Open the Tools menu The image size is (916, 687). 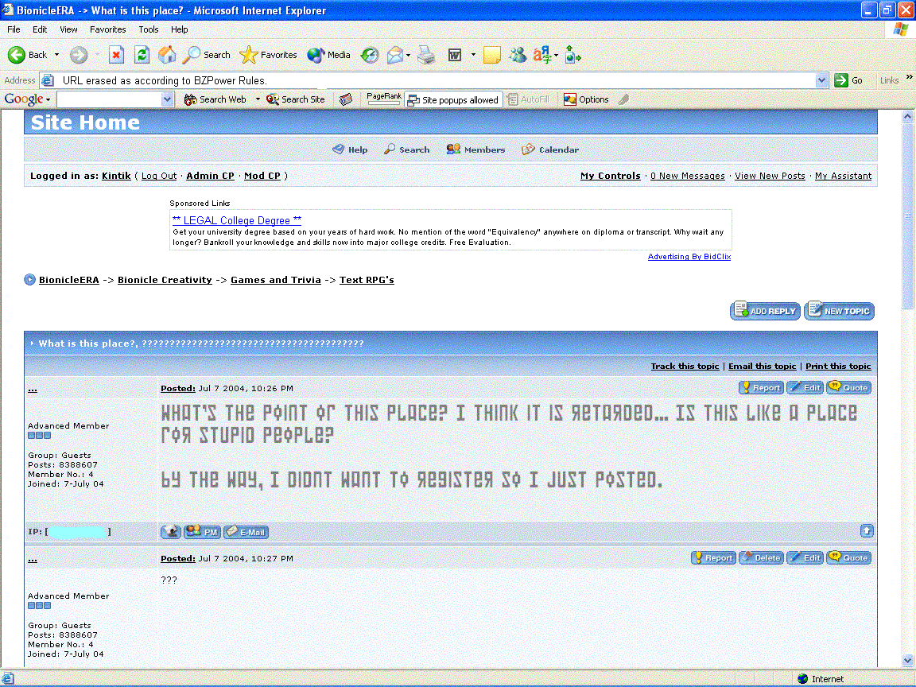[148, 29]
